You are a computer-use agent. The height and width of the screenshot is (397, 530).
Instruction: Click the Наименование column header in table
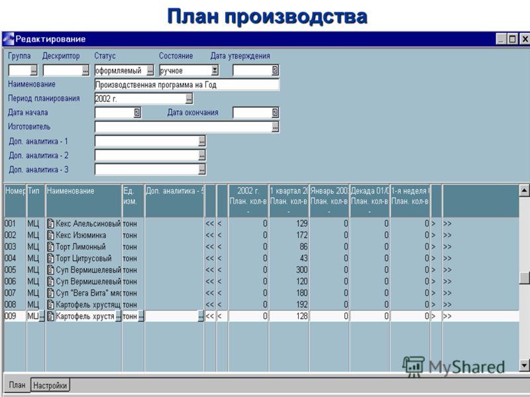(x=83, y=200)
